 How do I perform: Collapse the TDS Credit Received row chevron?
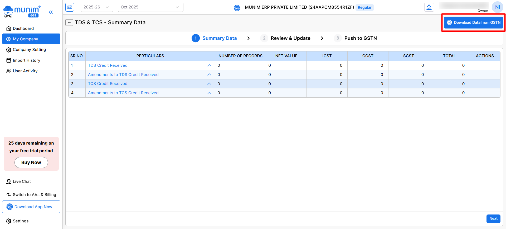209,65
